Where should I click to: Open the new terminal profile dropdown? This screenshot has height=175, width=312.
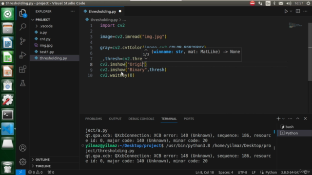pyautogui.click(x=283, y=119)
